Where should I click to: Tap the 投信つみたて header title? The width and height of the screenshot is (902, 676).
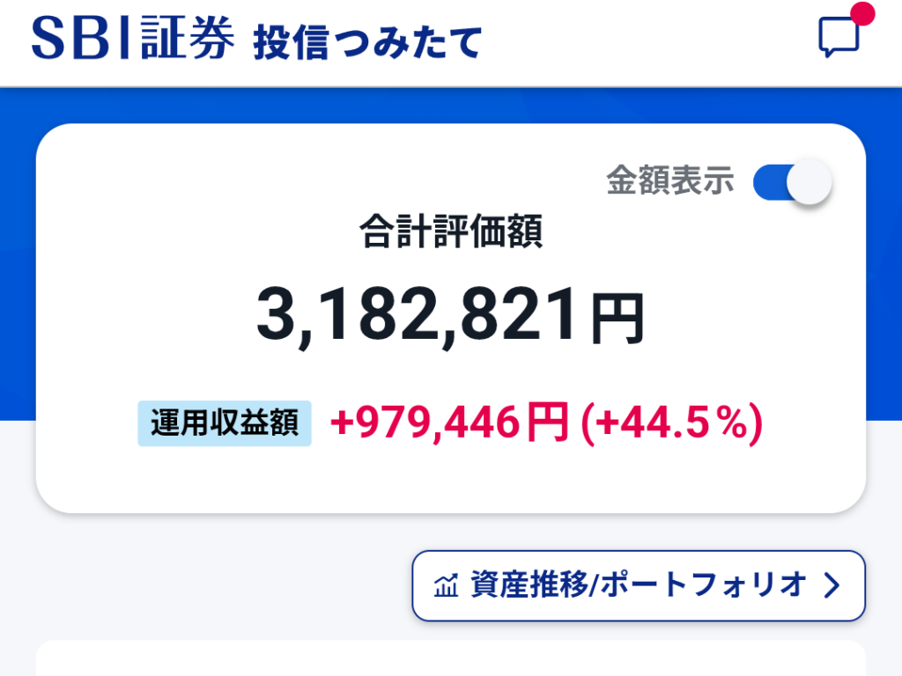367,41
